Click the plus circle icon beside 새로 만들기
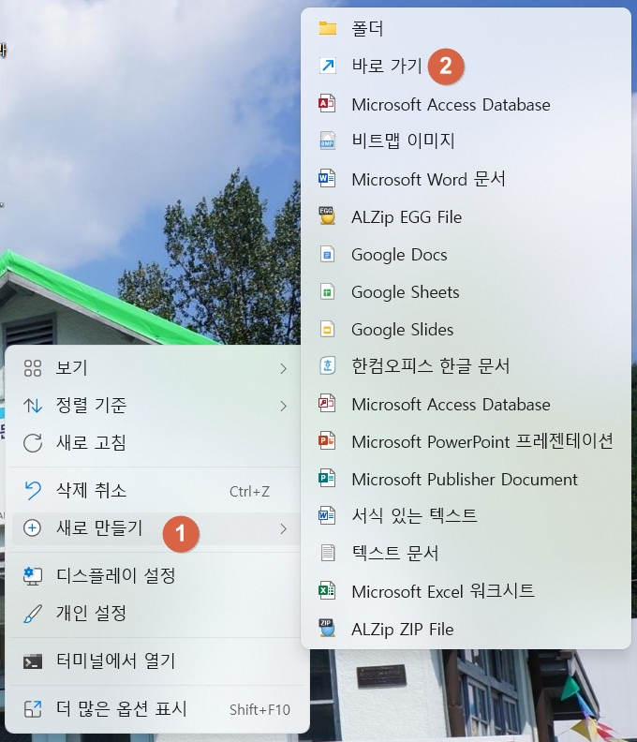The width and height of the screenshot is (637, 742). pyautogui.click(x=32, y=527)
